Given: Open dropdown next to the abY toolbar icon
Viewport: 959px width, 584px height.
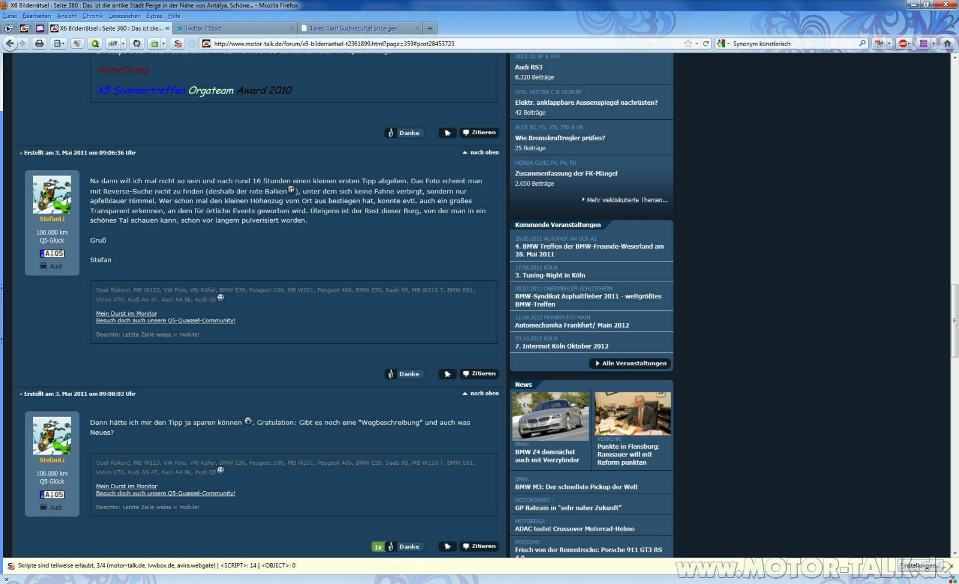Looking at the screenshot, I should click(123, 44).
